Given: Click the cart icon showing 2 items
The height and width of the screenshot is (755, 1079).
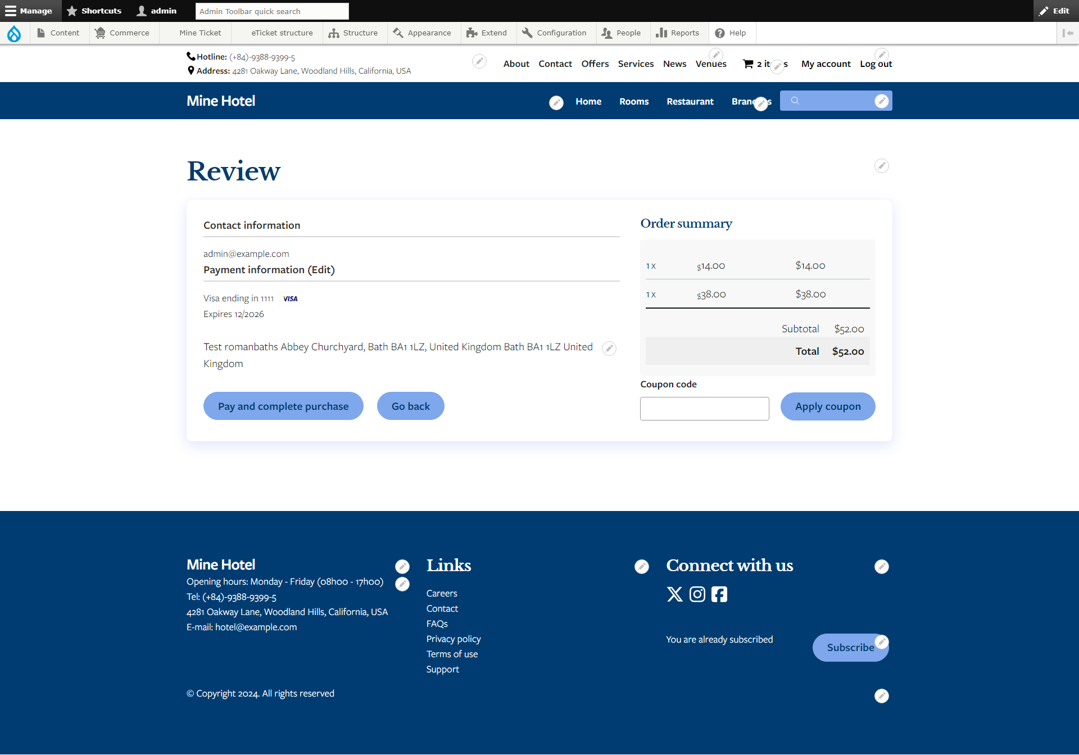Looking at the screenshot, I should pos(747,62).
